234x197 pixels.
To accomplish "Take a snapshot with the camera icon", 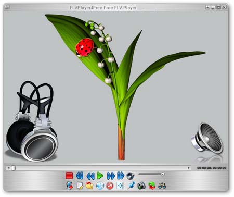I will click(x=141, y=186).
